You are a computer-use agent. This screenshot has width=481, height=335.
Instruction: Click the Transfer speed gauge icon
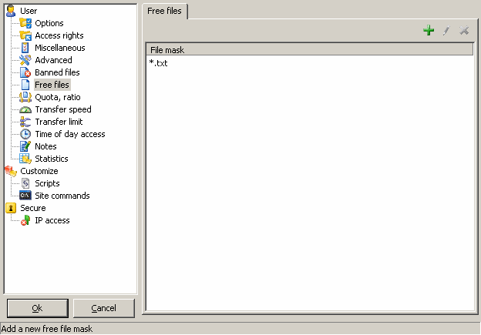(x=25, y=109)
